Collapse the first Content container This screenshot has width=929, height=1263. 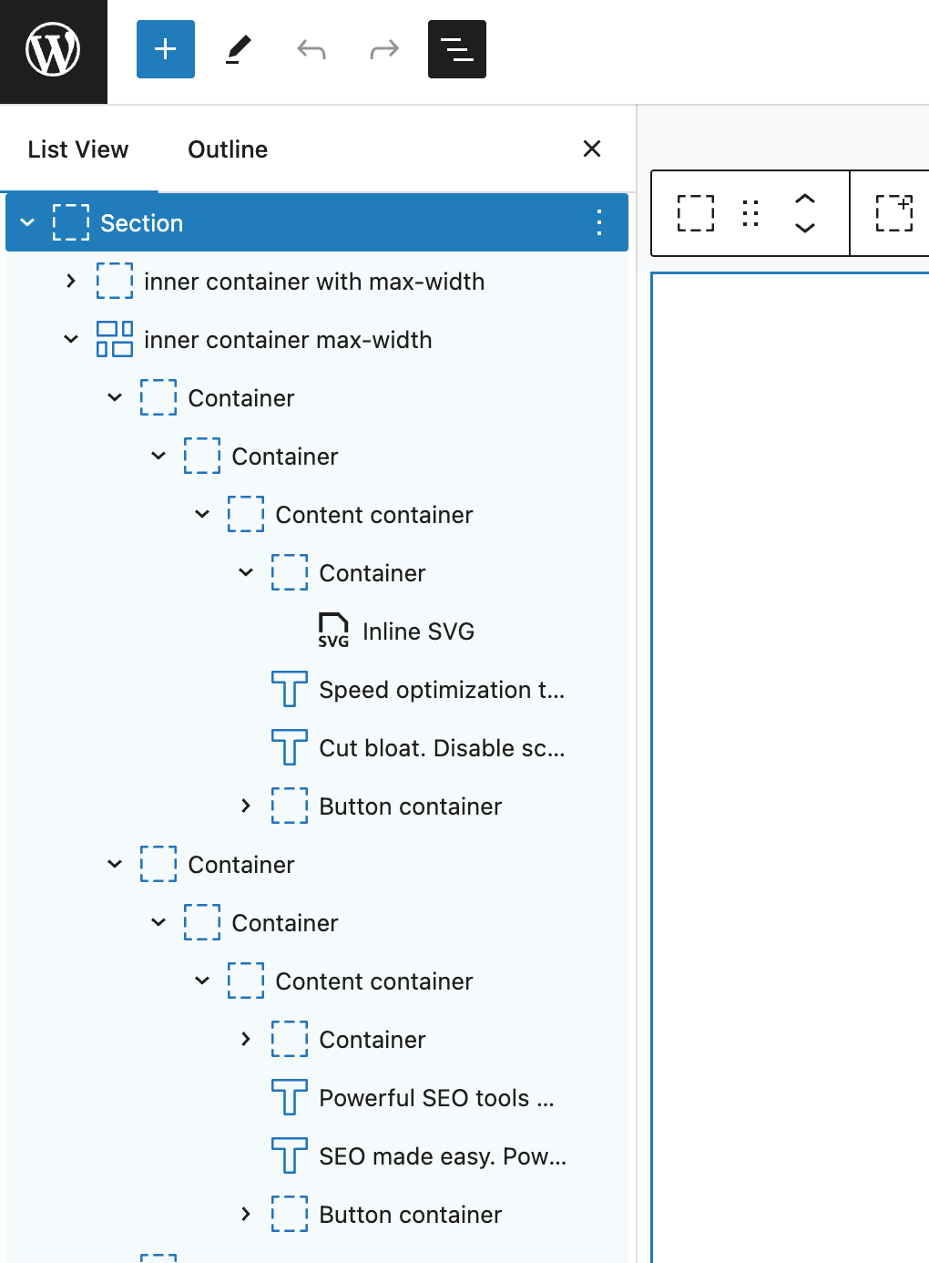[x=202, y=514]
